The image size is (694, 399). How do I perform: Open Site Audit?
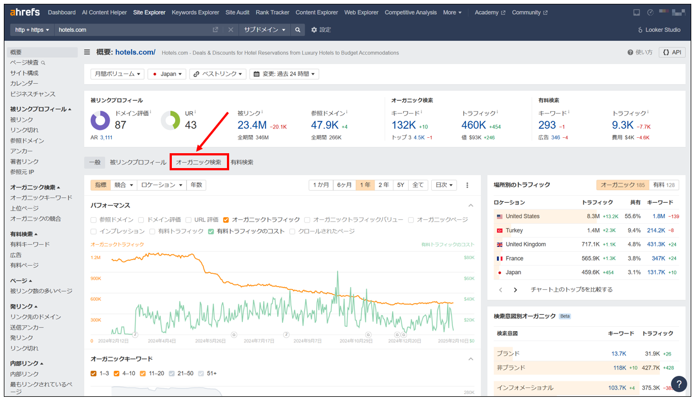coord(237,12)
